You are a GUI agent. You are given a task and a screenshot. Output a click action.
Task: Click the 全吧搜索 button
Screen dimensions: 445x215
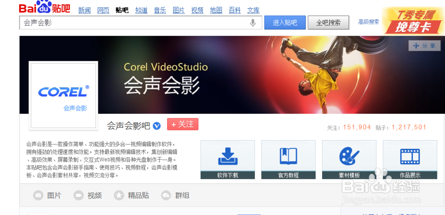(328, 23)
